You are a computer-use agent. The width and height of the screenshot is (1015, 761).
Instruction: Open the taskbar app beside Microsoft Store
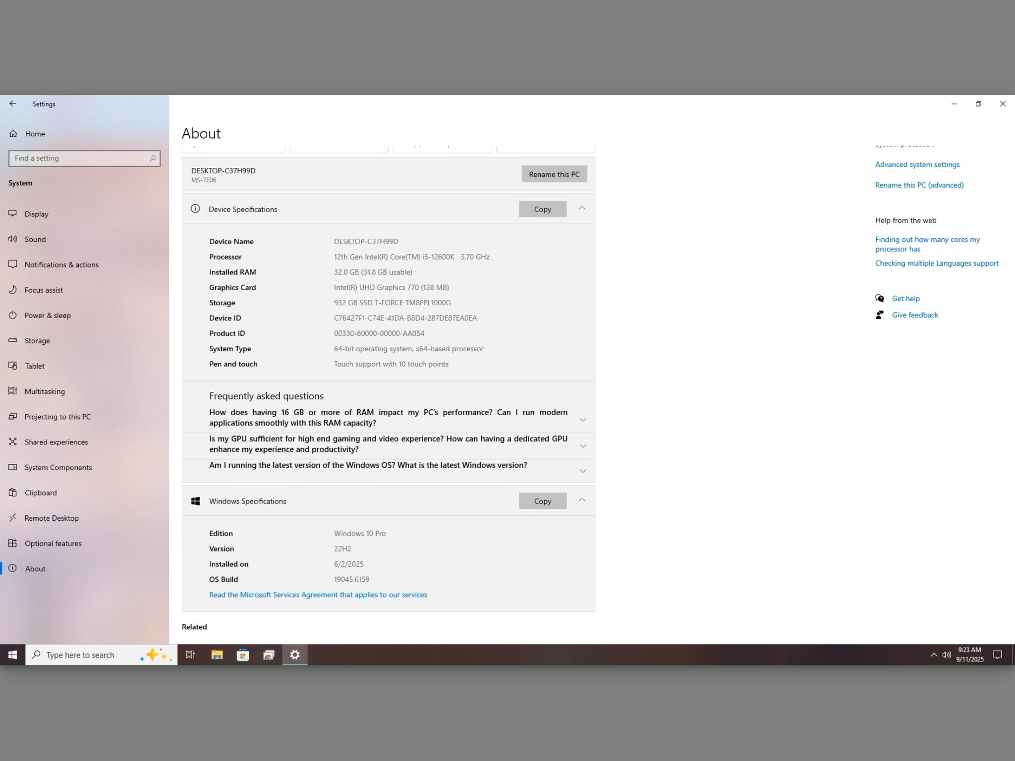click(x=269, y=655)
